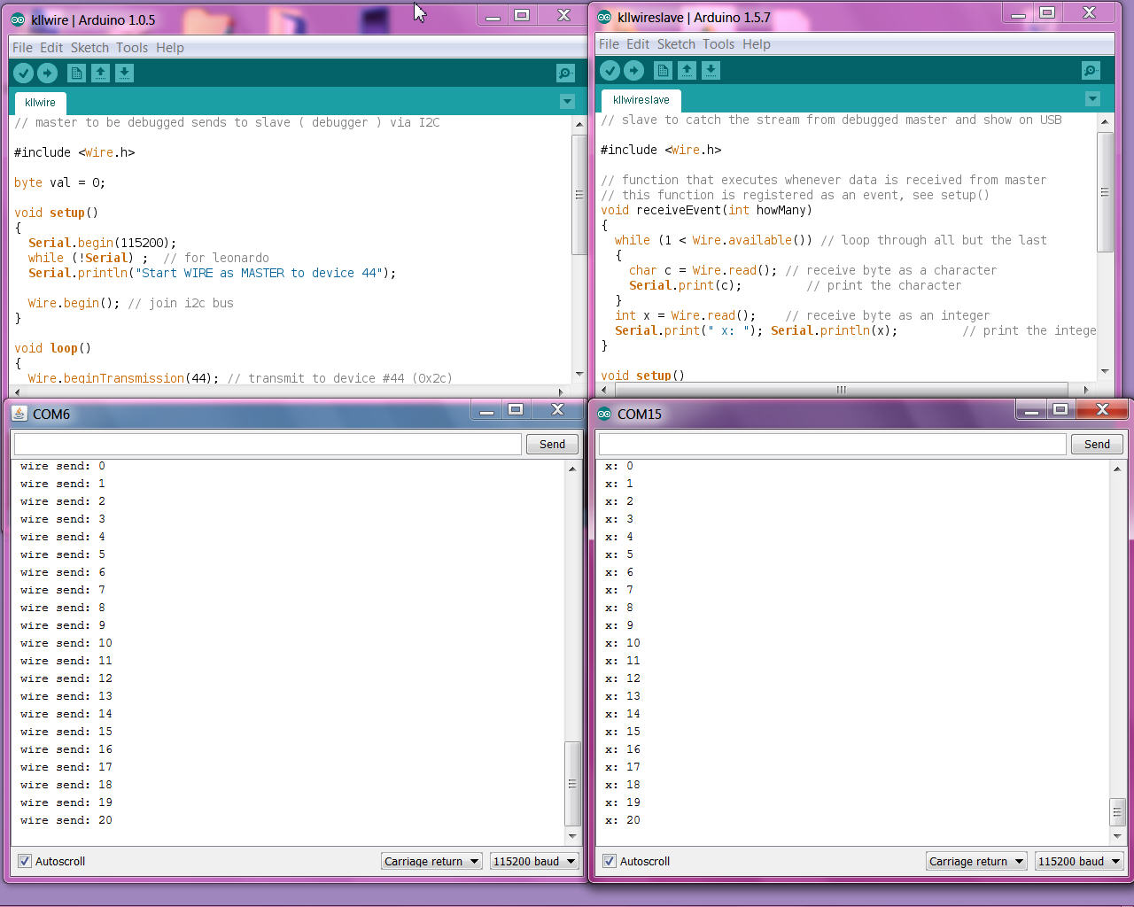
Task: Click text input field in COM15 monitor
Action: [x=832, y=445]
